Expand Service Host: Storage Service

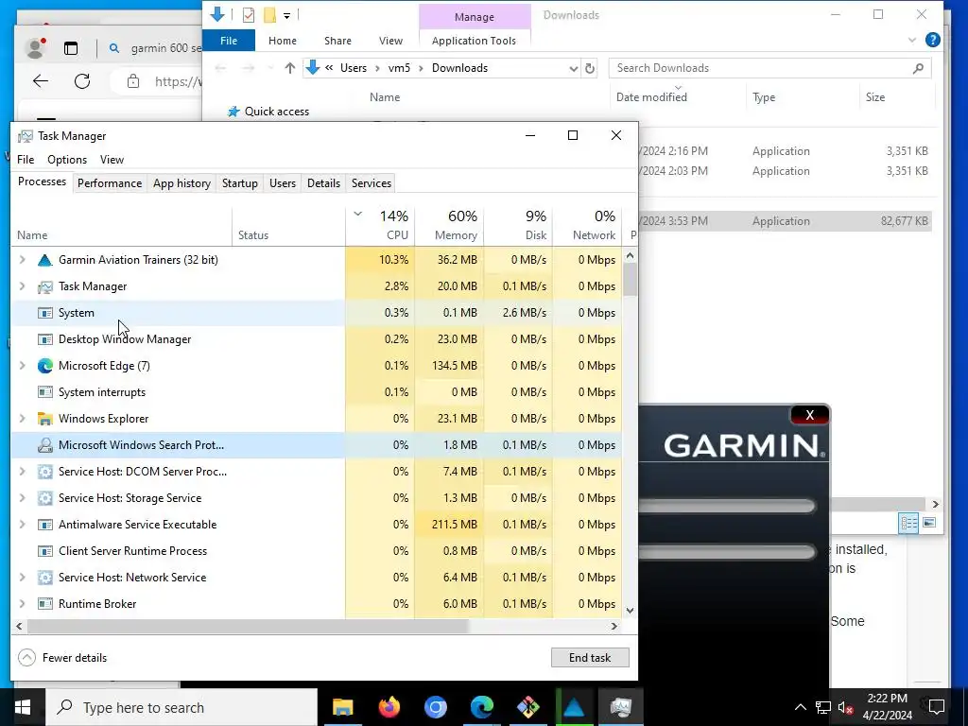tap(23, 498)
